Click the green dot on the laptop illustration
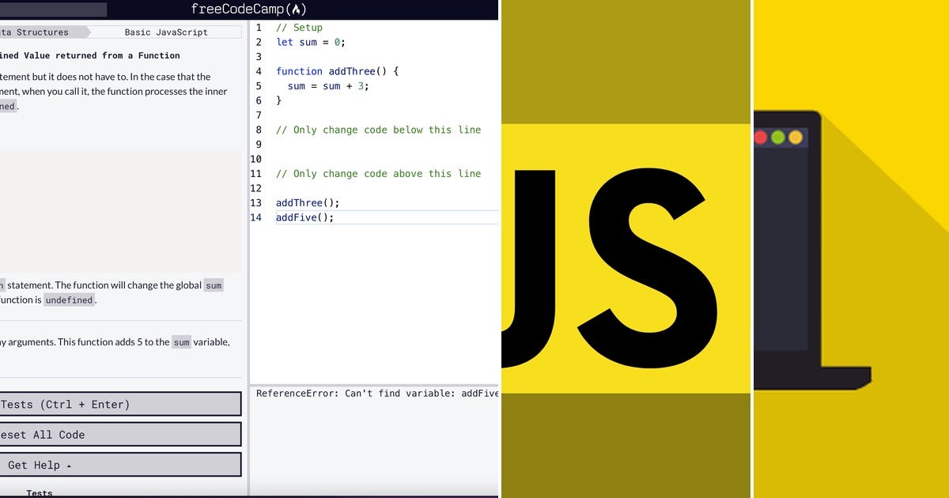Image resolution: width=949 pixels, height=498 pixels. click(778, 137)
